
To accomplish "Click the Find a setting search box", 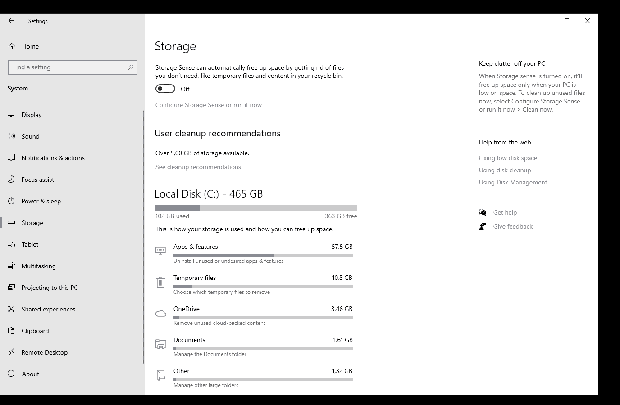I will coord(68,67).
